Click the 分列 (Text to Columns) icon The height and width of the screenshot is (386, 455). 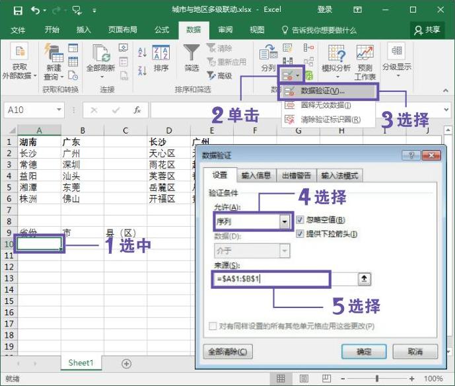268,57
